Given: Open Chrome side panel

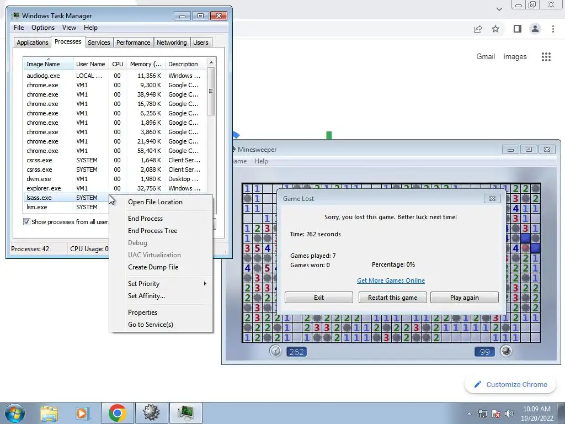Looking at the screenshot, I should 518,29.
